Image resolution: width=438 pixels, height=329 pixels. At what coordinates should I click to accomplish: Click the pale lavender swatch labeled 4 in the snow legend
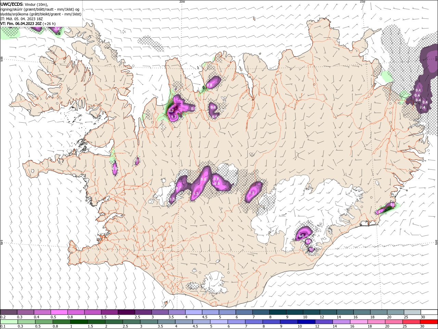[x=193, y=312]
